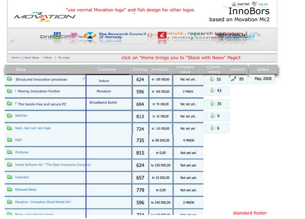Click thumbs-up icon with 55 votes
The image size is (305, 219).
coord(212,79)
